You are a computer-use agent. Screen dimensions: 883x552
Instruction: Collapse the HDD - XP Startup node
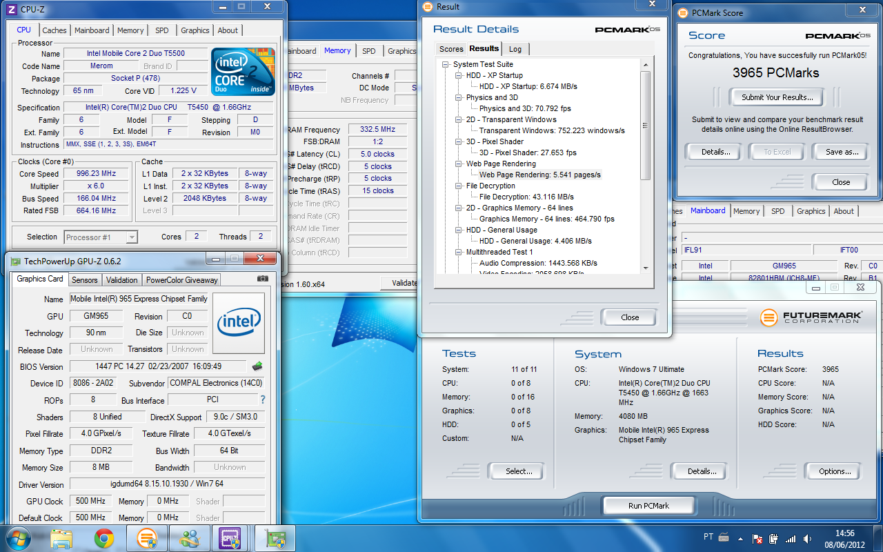[x=459, y=75]
